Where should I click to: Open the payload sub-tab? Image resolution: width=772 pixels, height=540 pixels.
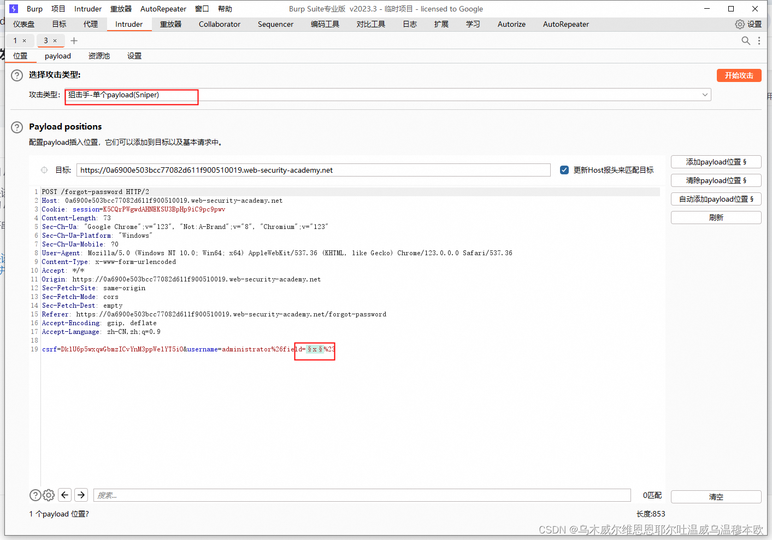[58, 56]
